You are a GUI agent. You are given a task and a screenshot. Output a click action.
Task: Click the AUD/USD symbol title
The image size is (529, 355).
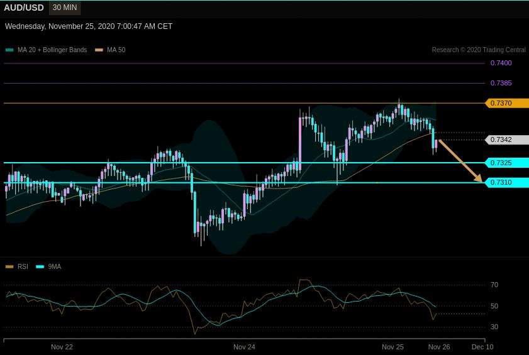(24, 8)
